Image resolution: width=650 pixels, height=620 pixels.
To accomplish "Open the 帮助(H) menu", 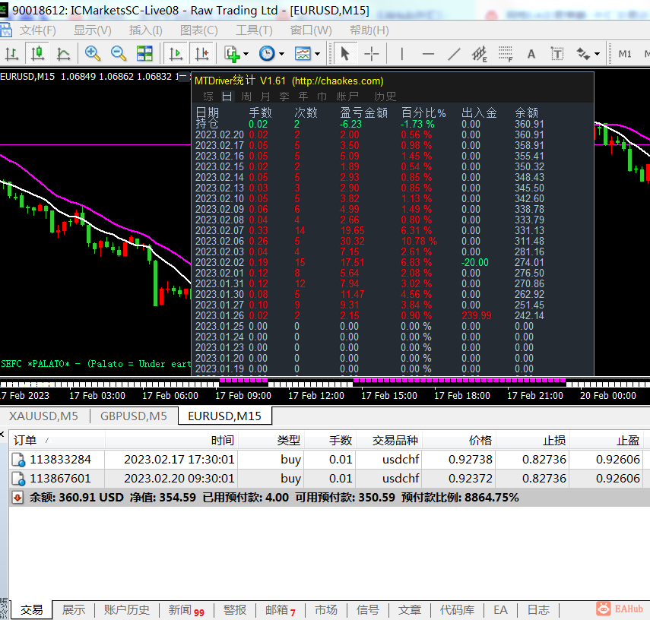I will pyautogui.click(x=369, y=30).
